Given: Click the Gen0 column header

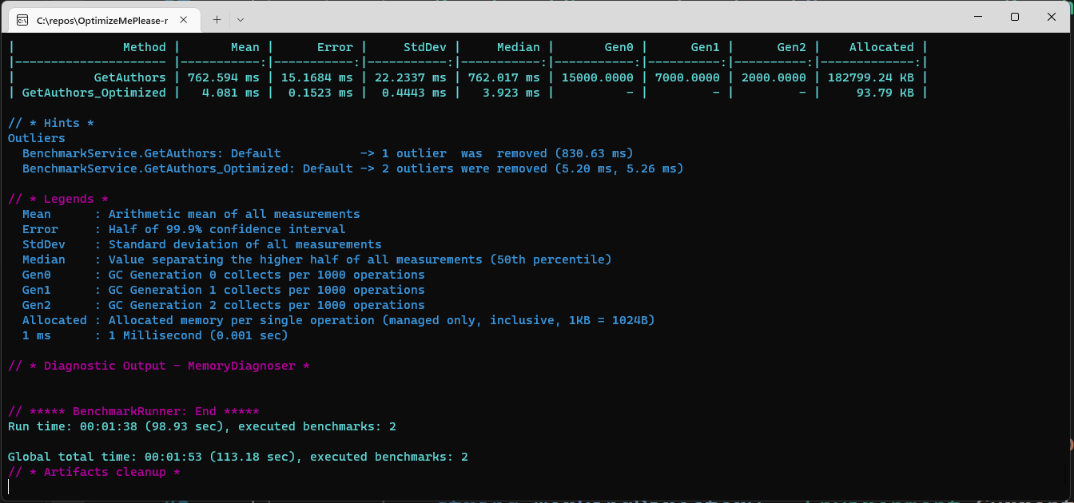Looking at the screenshot, I should pos(619,47).
